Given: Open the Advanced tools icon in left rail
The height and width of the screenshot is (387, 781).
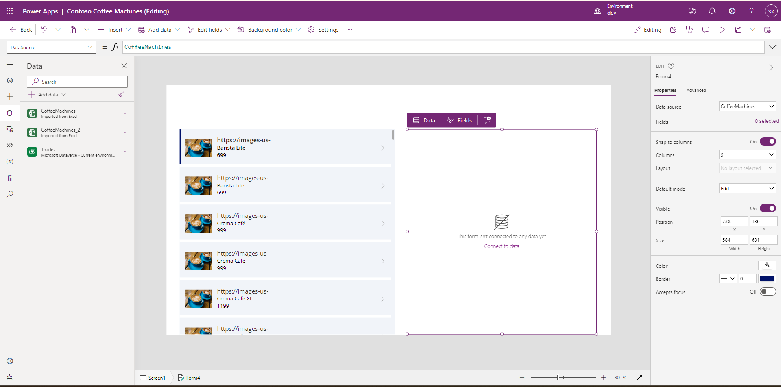Looking at the screenshot, I should (x=10, y=178).
